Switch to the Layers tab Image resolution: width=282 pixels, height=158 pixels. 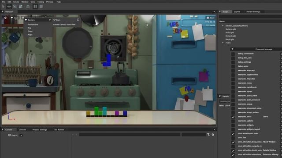(237, 12)
